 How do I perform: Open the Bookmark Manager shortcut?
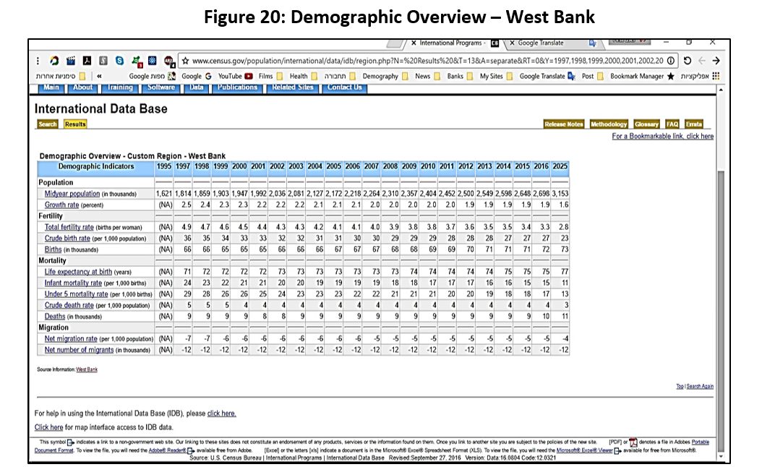(x=642, y=76)
